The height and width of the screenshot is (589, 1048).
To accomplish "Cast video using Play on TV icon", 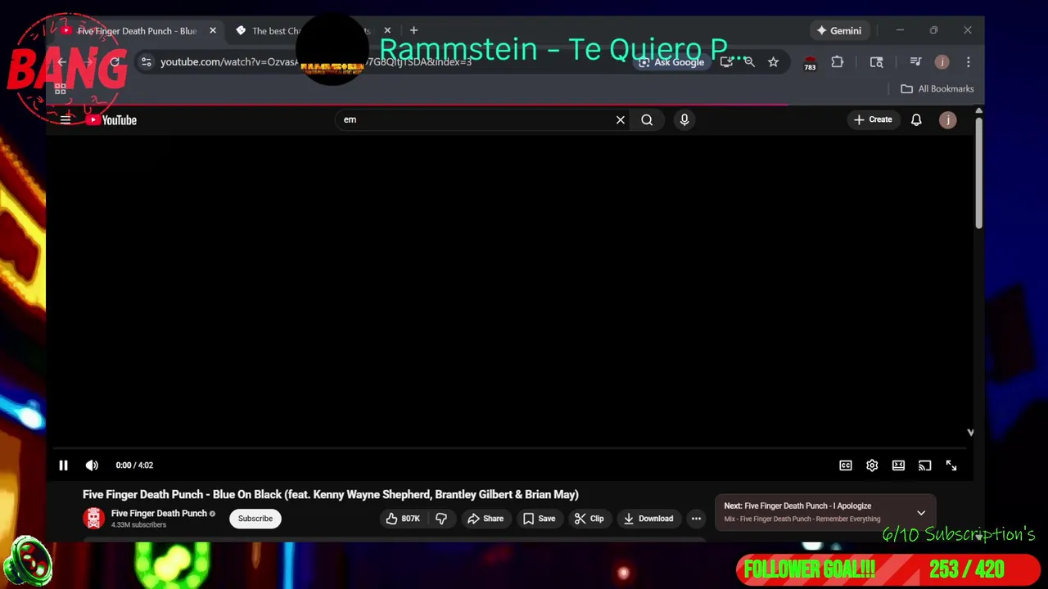I will tap(924, 465).
